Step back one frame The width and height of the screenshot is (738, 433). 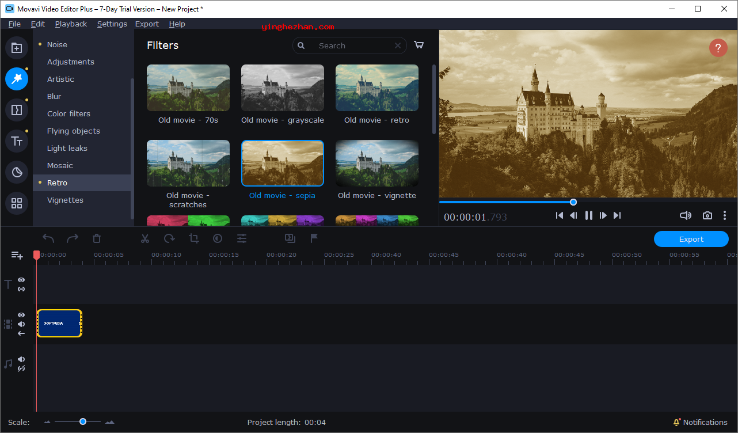coord(573,215)
